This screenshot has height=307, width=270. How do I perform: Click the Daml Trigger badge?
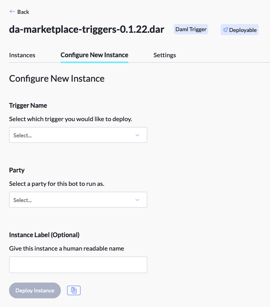[x=191, y=29]
